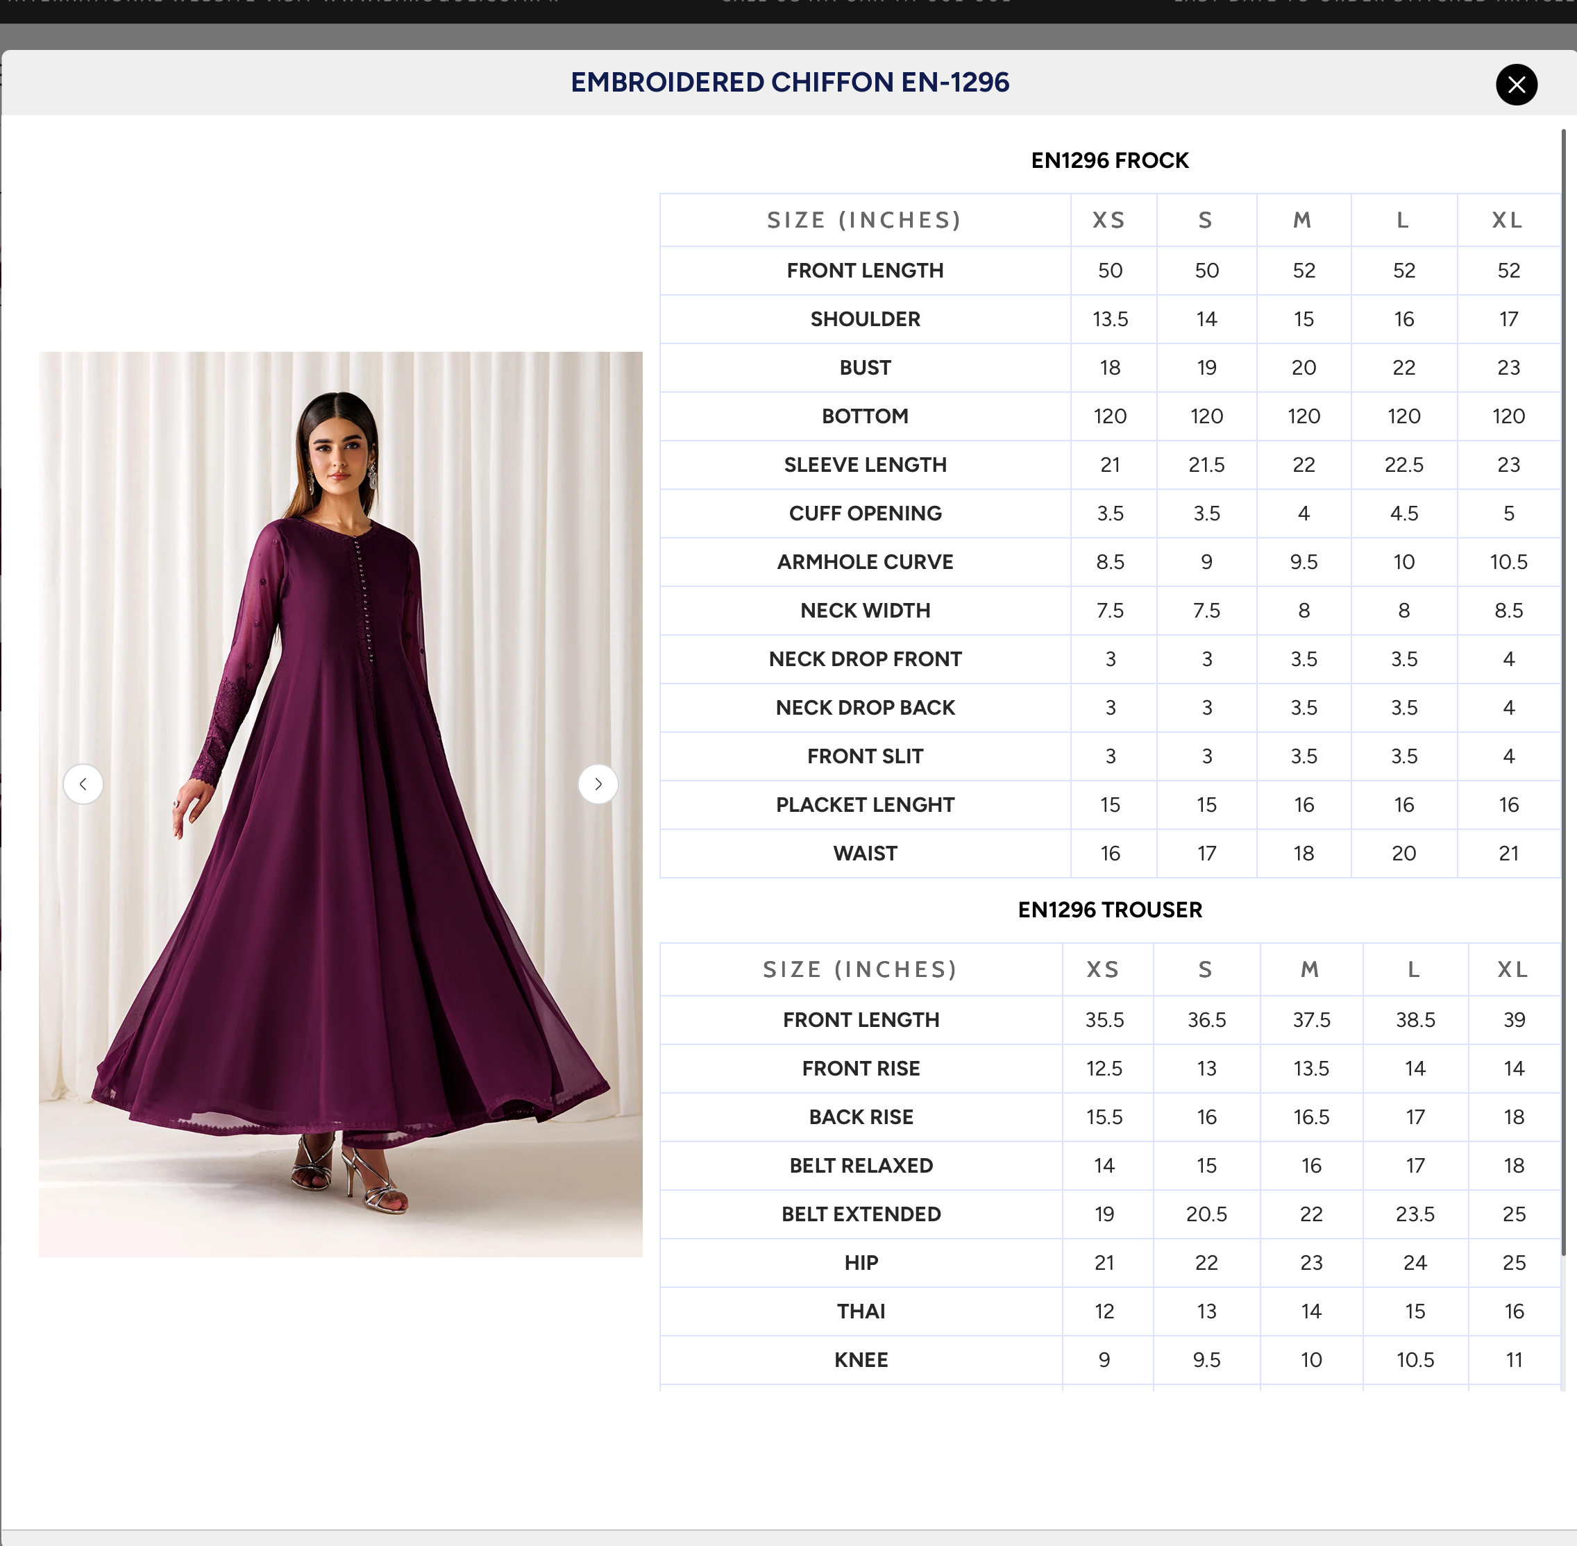
Task: Click frock SIZE (INCHES) header
Action: [x=865, y=220]
